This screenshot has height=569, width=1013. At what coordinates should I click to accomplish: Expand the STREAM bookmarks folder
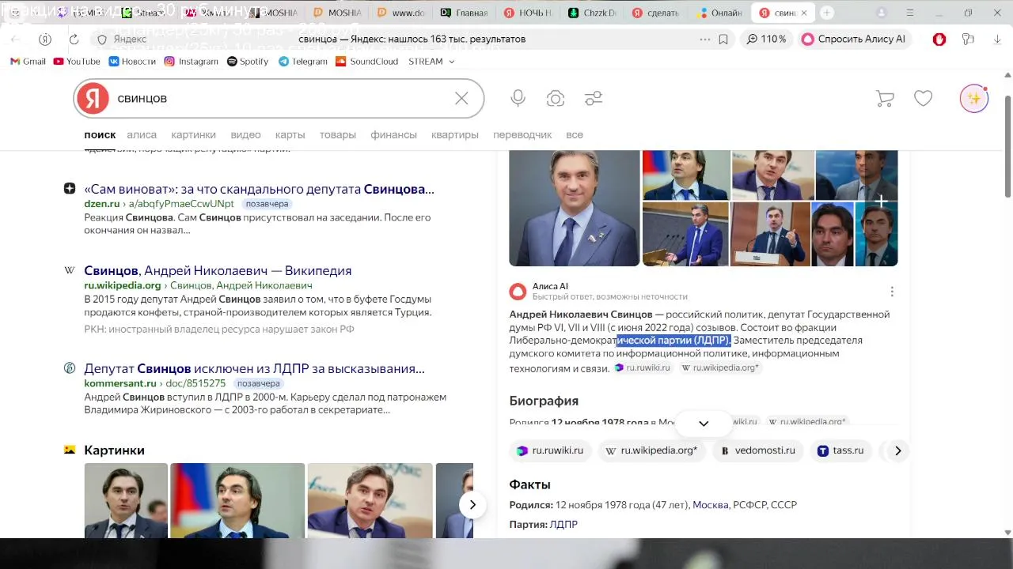pos(431,61)
